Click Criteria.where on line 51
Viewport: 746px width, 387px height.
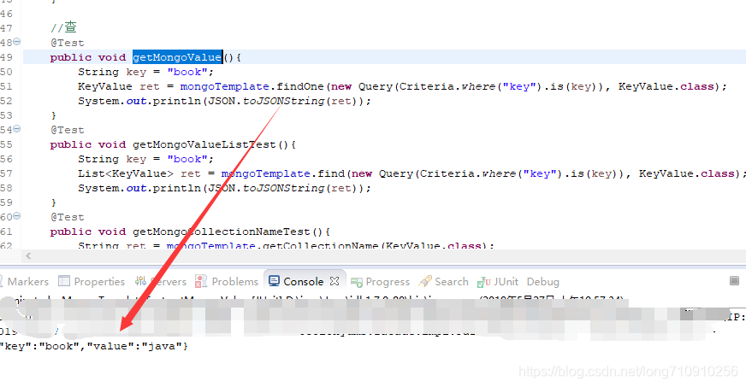(447, 86)
